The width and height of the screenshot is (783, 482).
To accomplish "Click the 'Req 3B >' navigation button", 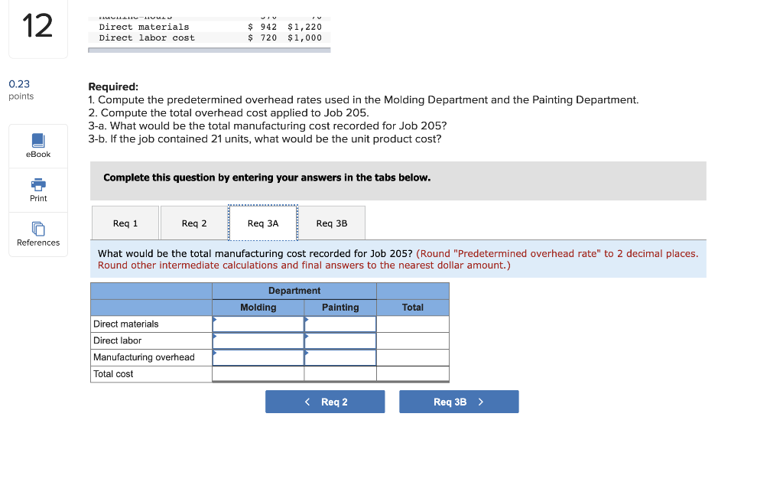I will click(459, 401).
